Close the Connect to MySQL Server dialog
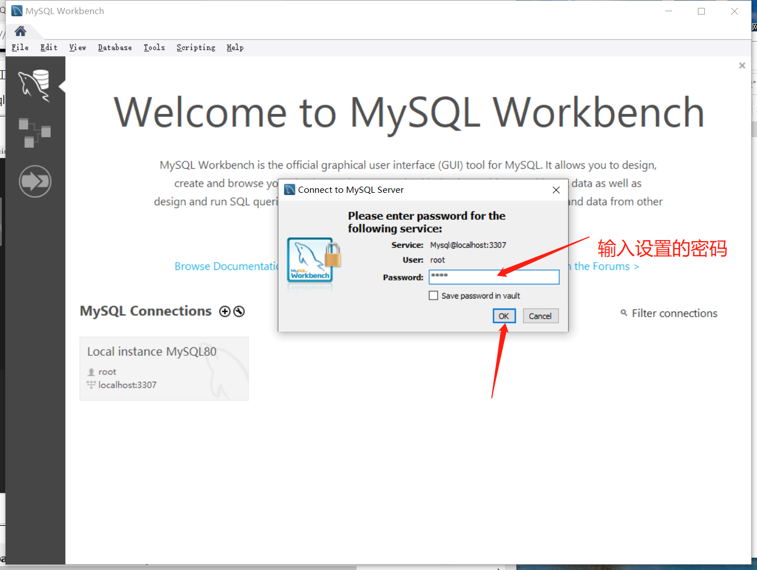Screen dimensions: 757x570 (x=556, y=190)
